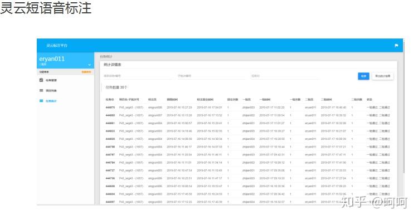Focus the middle filter input field

211,76
